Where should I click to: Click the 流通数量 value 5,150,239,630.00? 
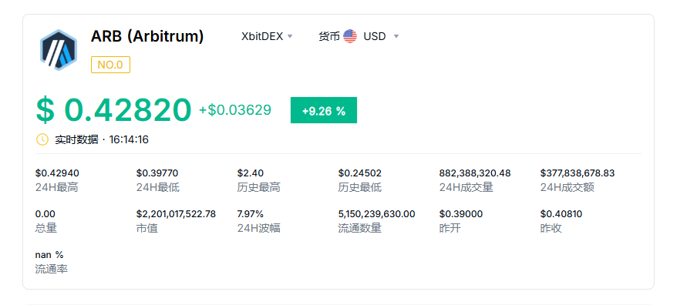click(x=377, y=214)
